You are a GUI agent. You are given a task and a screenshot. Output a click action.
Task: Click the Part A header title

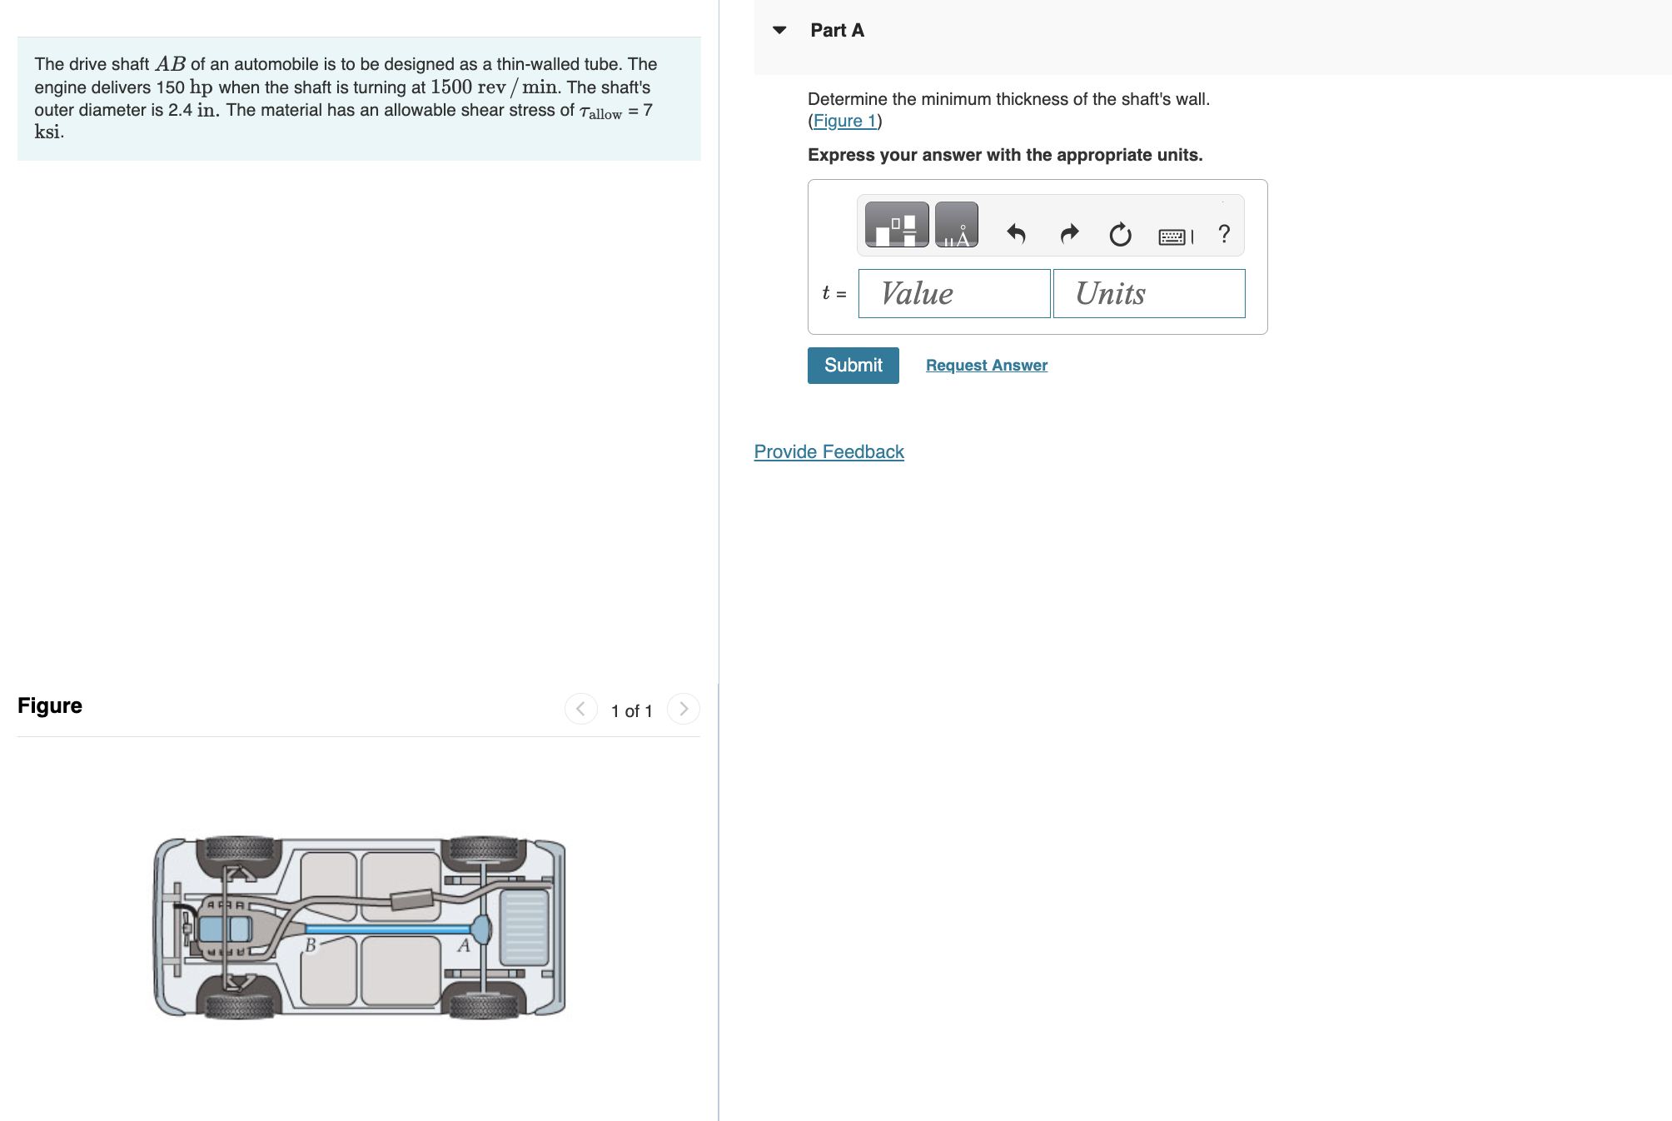tap(837, 31)
